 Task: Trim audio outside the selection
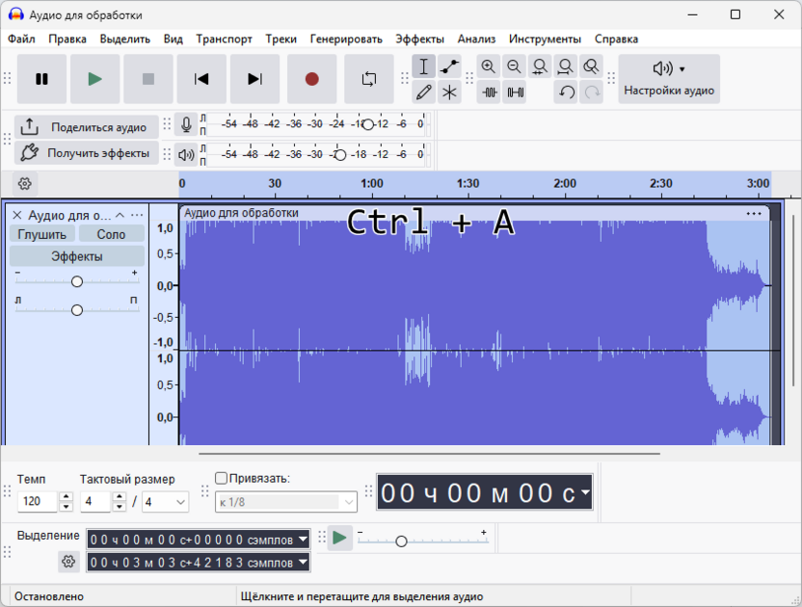tap(489, 92)
